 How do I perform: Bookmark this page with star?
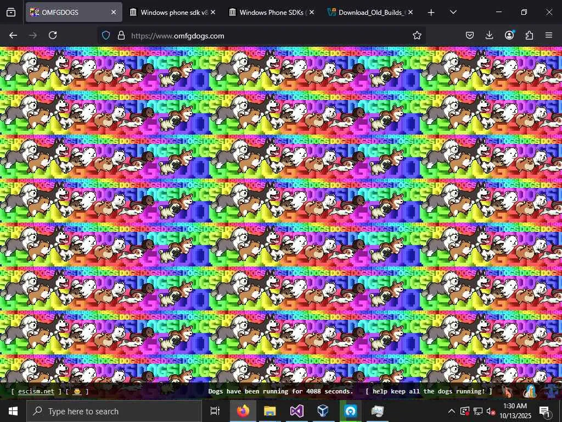pos(417,35)
